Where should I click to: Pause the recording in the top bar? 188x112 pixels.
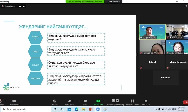(20, 6)
